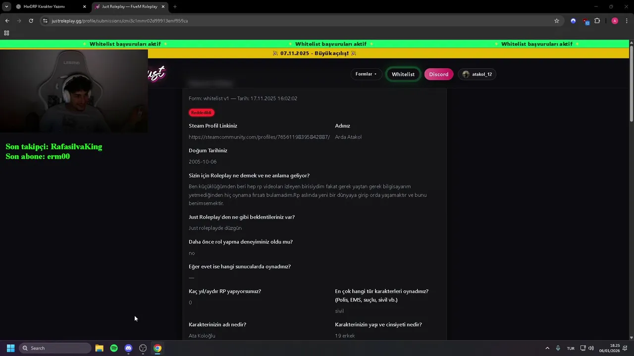
Task: Click the Son takipçi: RafasilvaKing overlay text
Action: point(54,146)
